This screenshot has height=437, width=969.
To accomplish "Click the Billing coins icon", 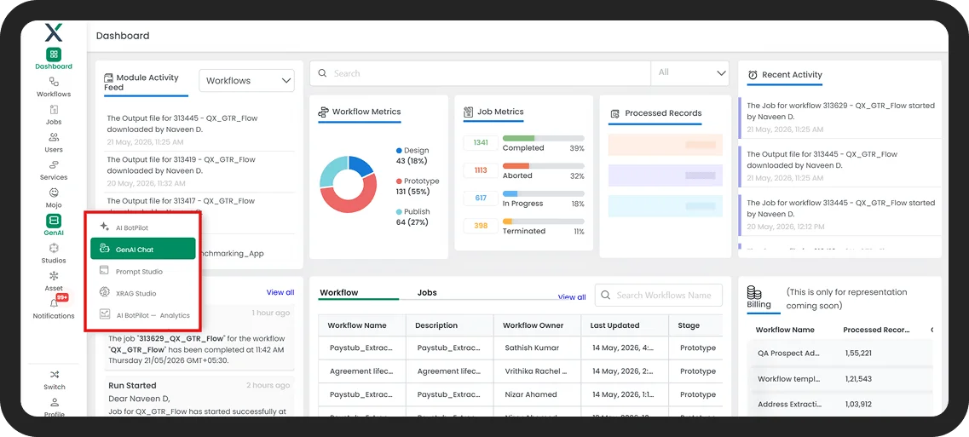I will 753,292.
